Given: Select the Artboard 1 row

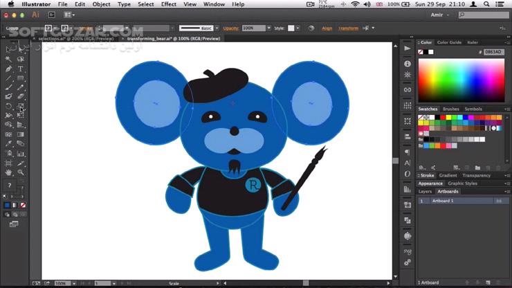Looking at the screenshot, I should [x=462, y=201].
